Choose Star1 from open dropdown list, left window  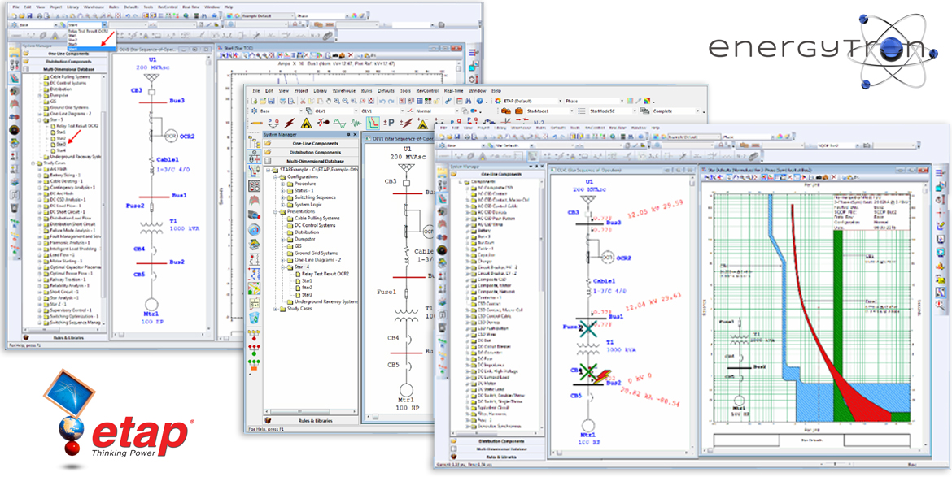click(73, 35)
